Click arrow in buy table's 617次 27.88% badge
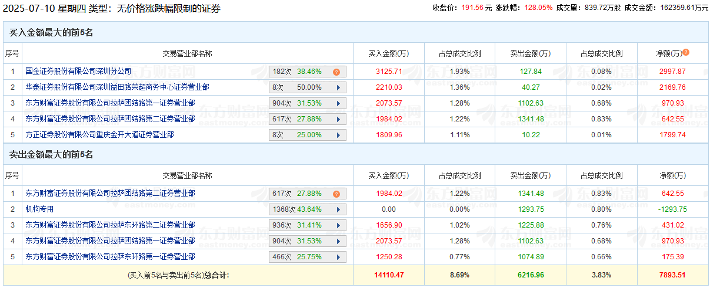Image resolution: width=710 pixels, height=288 pixels. [x=338, y=119]
